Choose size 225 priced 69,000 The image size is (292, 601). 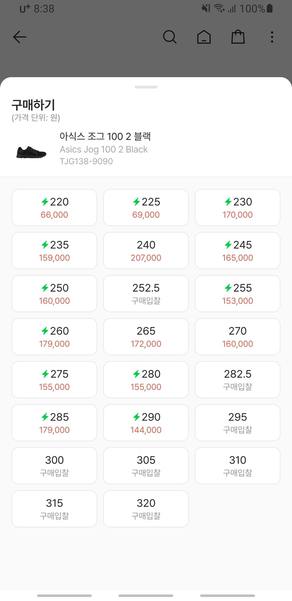point(146,208)
